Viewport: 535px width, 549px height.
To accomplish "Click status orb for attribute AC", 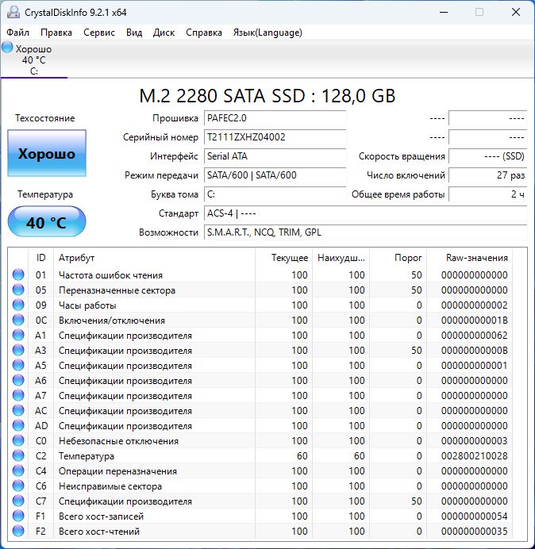I will [18, 410].
